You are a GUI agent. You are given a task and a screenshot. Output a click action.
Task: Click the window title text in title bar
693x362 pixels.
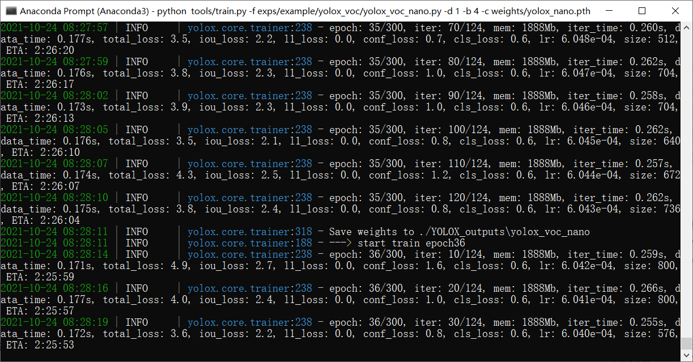305,11
